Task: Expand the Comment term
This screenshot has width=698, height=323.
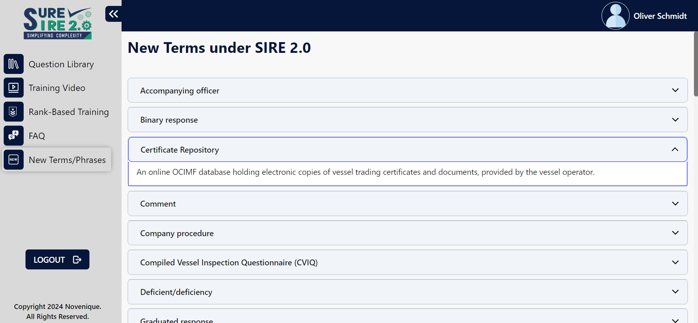Action: [x=408, y=204]
